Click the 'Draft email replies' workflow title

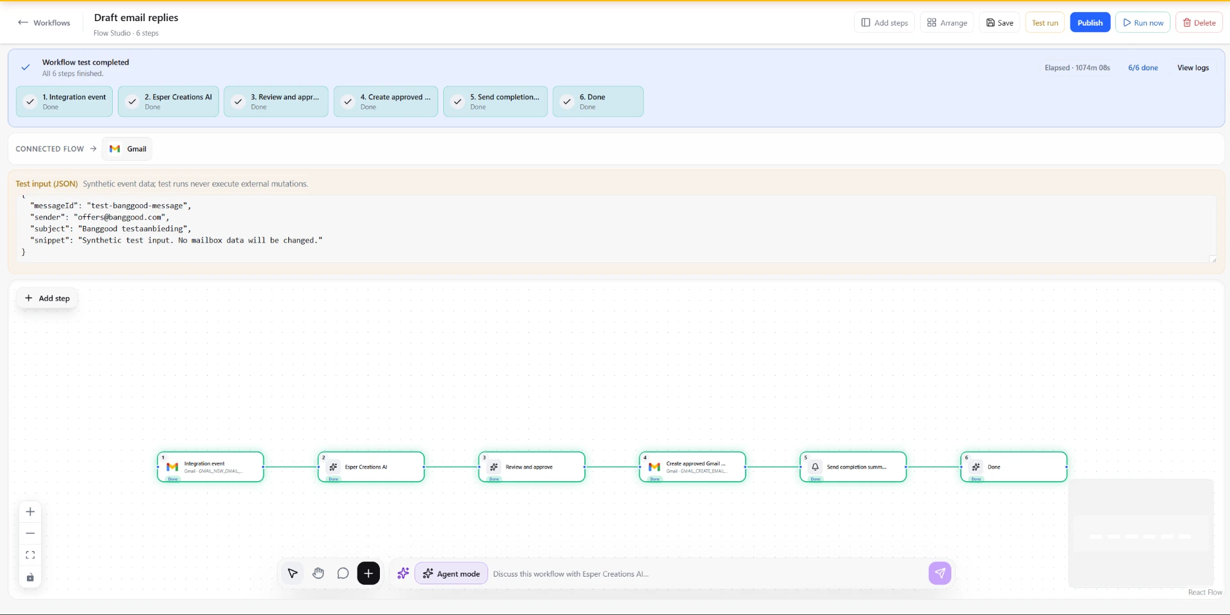click(136, 18)
